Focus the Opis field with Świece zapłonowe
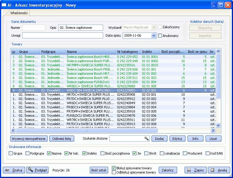The width and height of the screenshot is (233, 178). click(x=81, y=28)
